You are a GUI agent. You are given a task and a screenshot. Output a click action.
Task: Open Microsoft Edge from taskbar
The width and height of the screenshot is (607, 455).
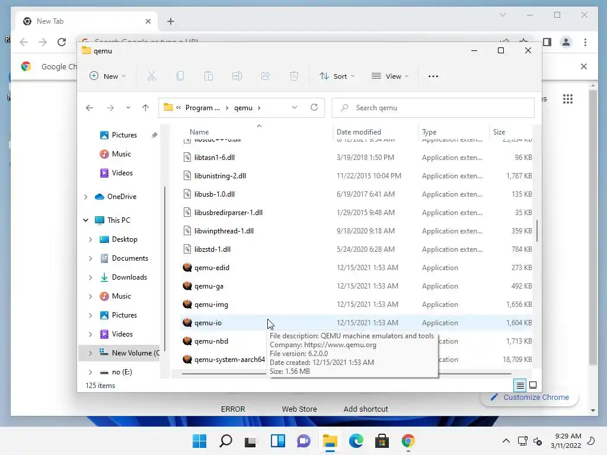point(356,441)
